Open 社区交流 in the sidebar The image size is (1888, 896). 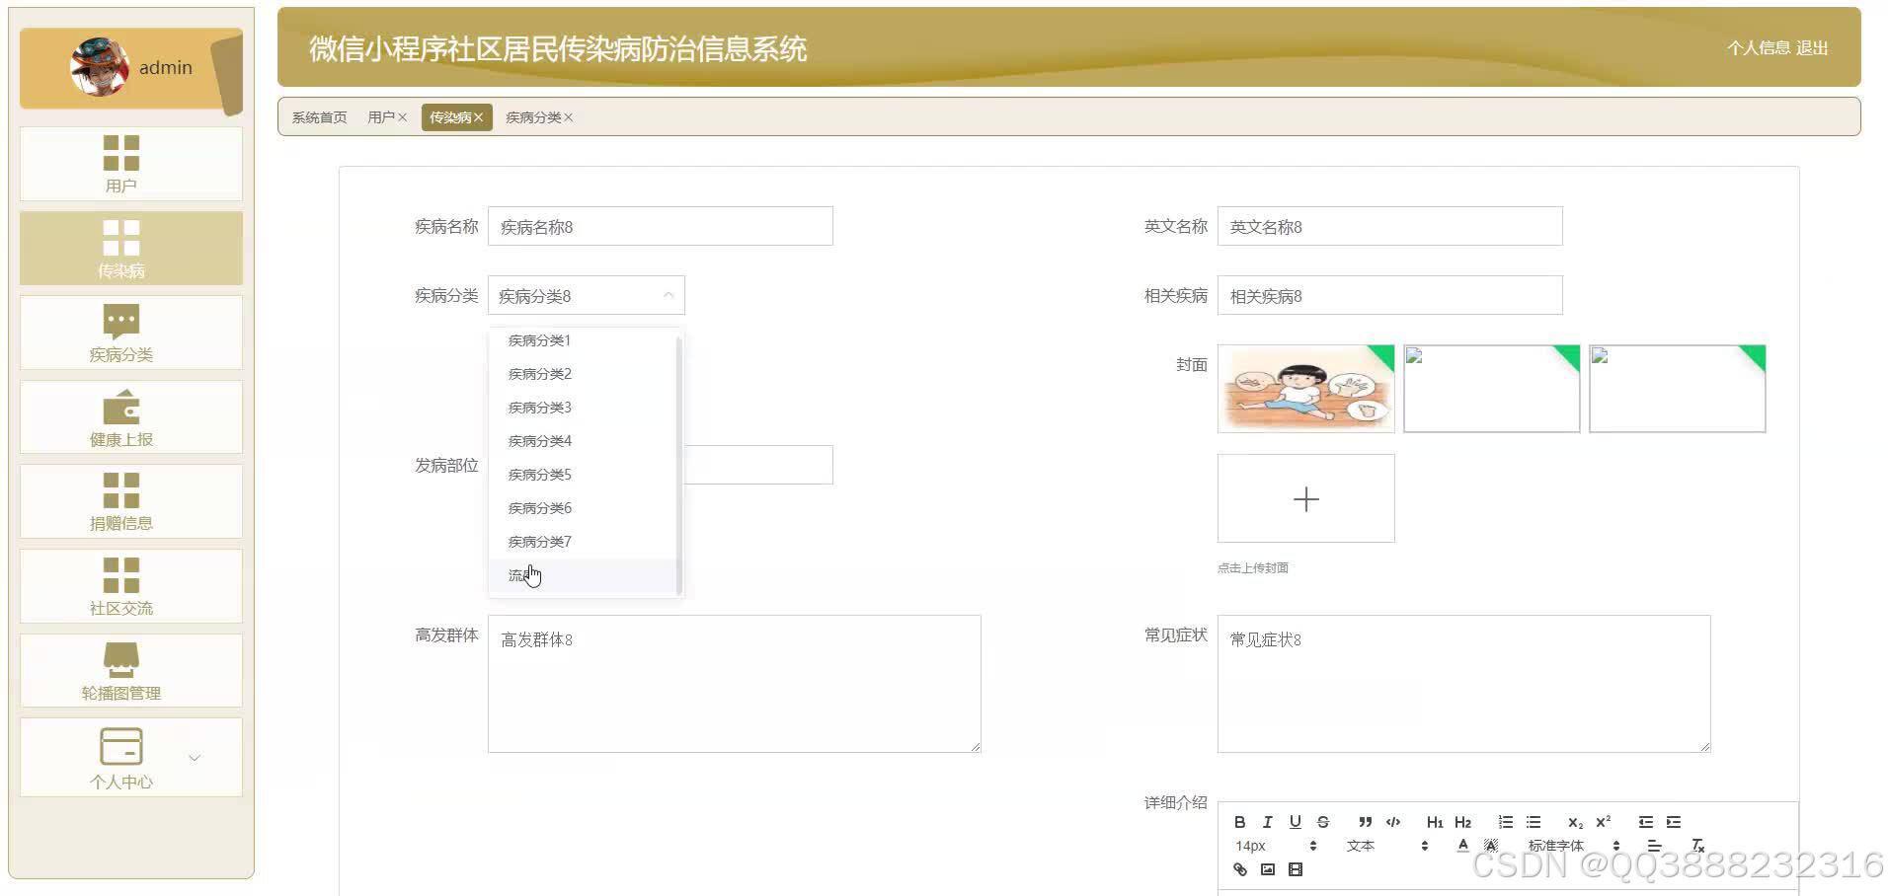[x=131, y=586]
